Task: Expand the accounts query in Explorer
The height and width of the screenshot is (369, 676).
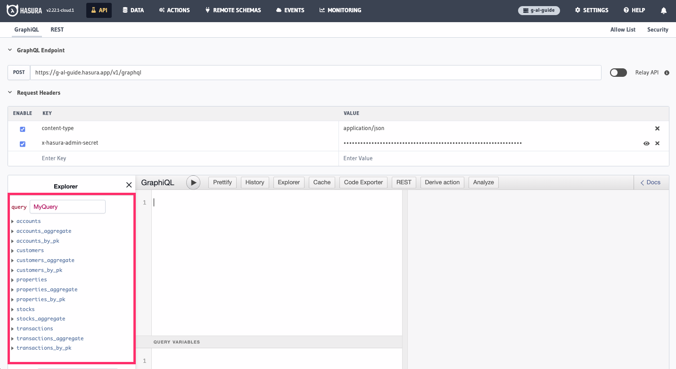Action: (13, 221)
